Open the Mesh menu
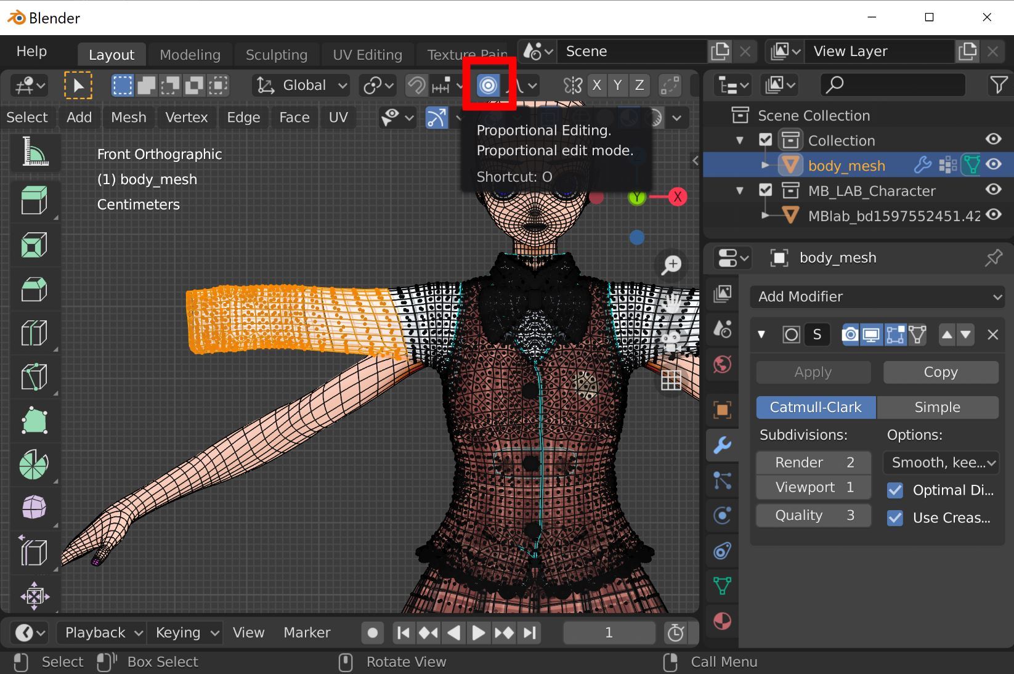 point(128,117)
